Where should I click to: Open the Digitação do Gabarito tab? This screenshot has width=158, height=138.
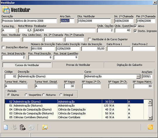click(x=130, y=65)
